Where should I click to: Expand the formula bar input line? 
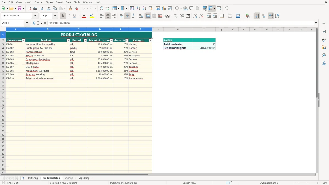[x=316, y=23]
